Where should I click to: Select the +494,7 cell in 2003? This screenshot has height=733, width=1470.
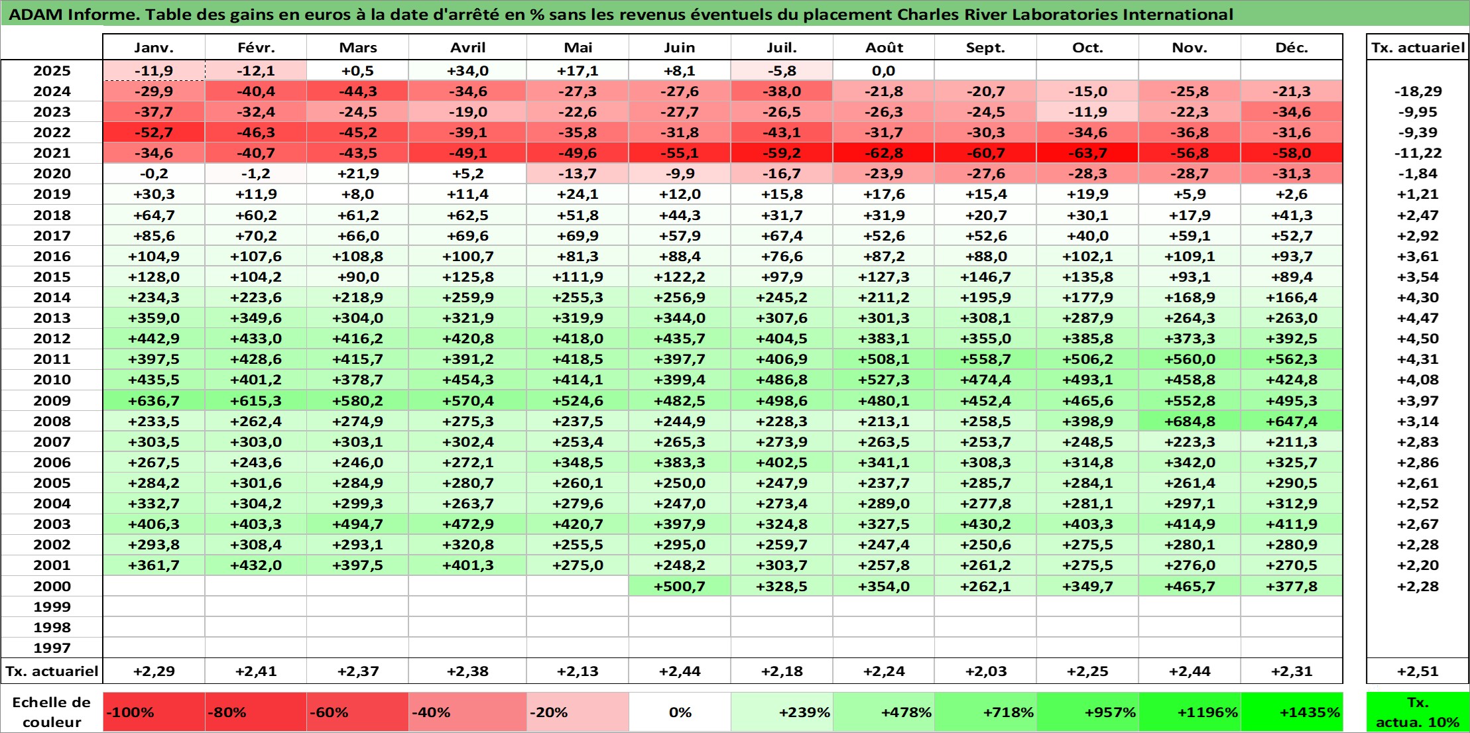pos(358,524)
